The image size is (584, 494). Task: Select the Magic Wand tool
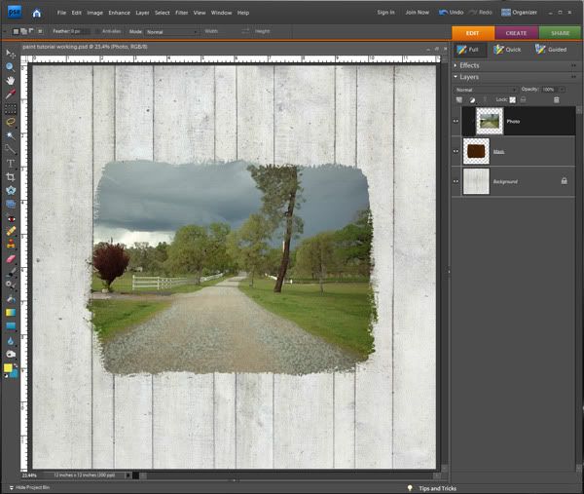pyautogui.click(x=11, y=135)
